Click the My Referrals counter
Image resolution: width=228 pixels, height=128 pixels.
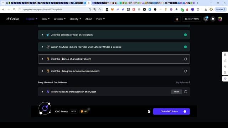point(183,82)
